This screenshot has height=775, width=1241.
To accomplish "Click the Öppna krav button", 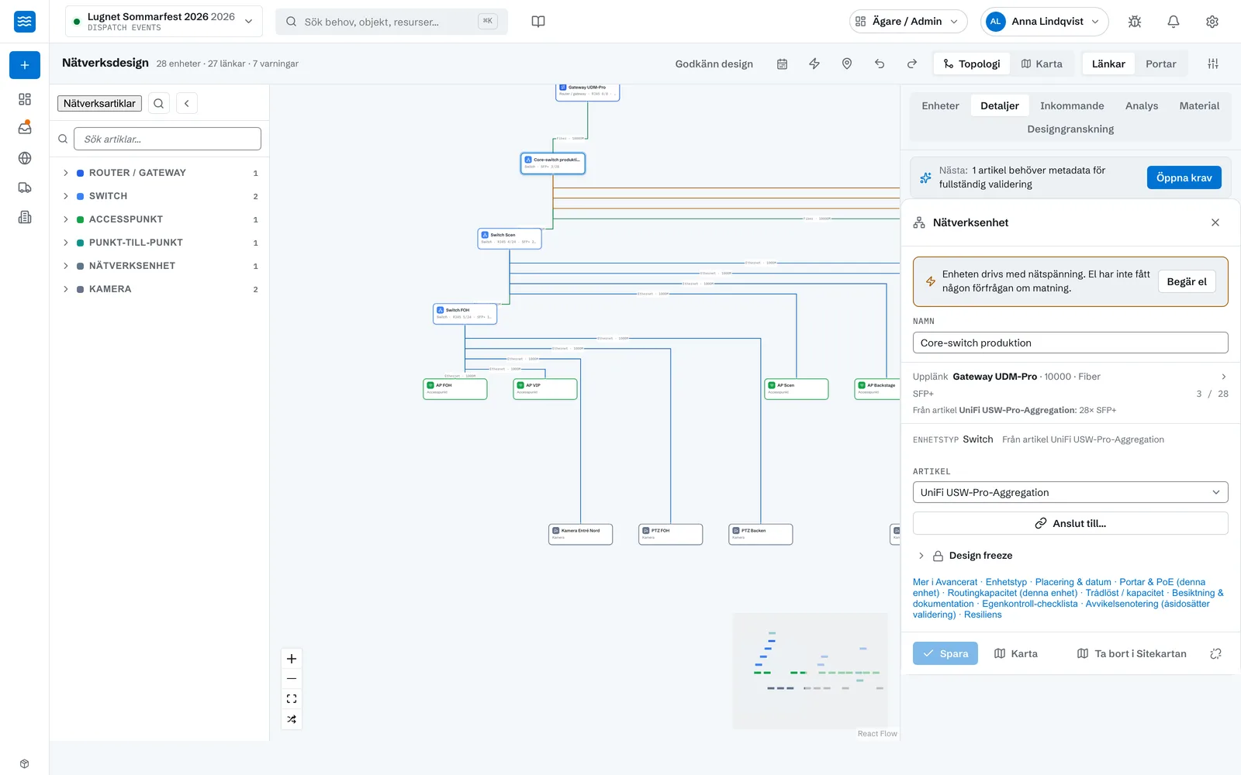I will tap(1184, 177).
